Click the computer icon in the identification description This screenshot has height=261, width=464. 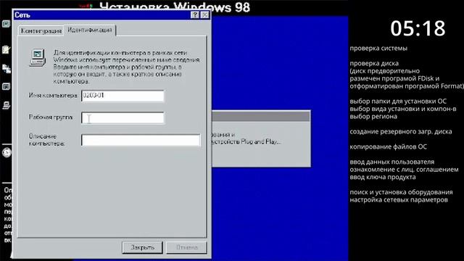point(38,58)
